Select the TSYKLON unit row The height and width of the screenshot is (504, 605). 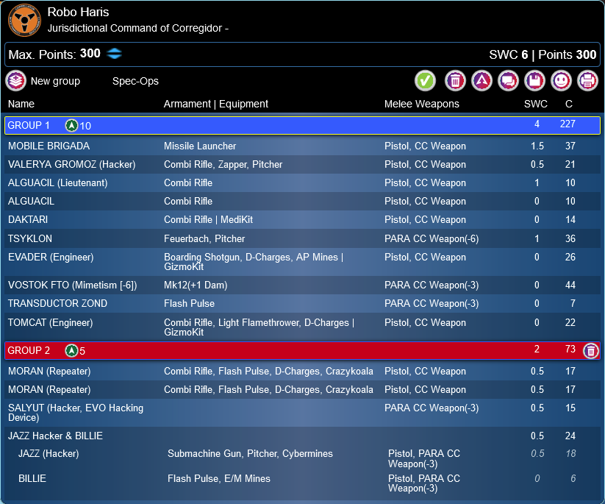pos(303,238)
